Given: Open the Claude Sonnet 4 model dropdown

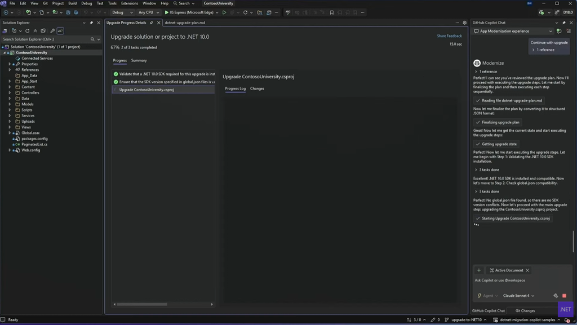Looking at the screenshot, I should coord(518,296).
